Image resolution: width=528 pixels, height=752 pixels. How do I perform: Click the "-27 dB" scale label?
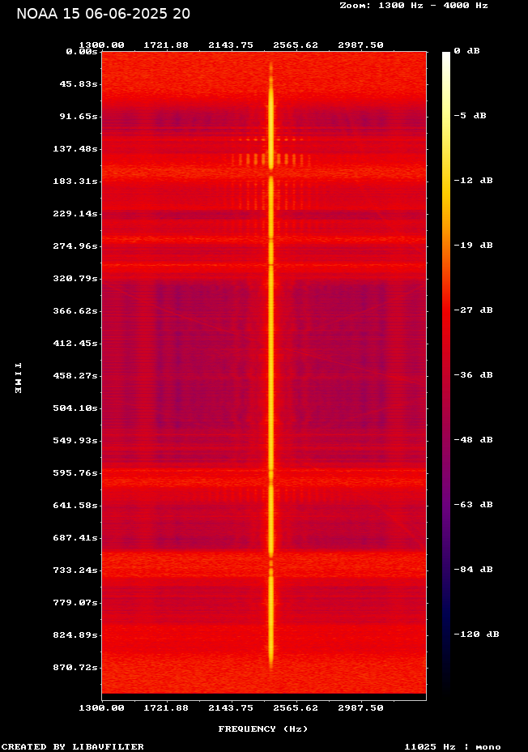[x=474, y=310]
